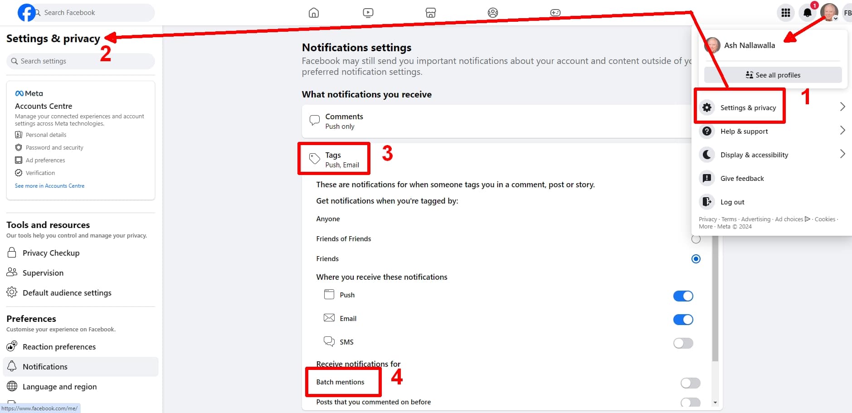Enable the Batch mentions toggle

(691, 383)
